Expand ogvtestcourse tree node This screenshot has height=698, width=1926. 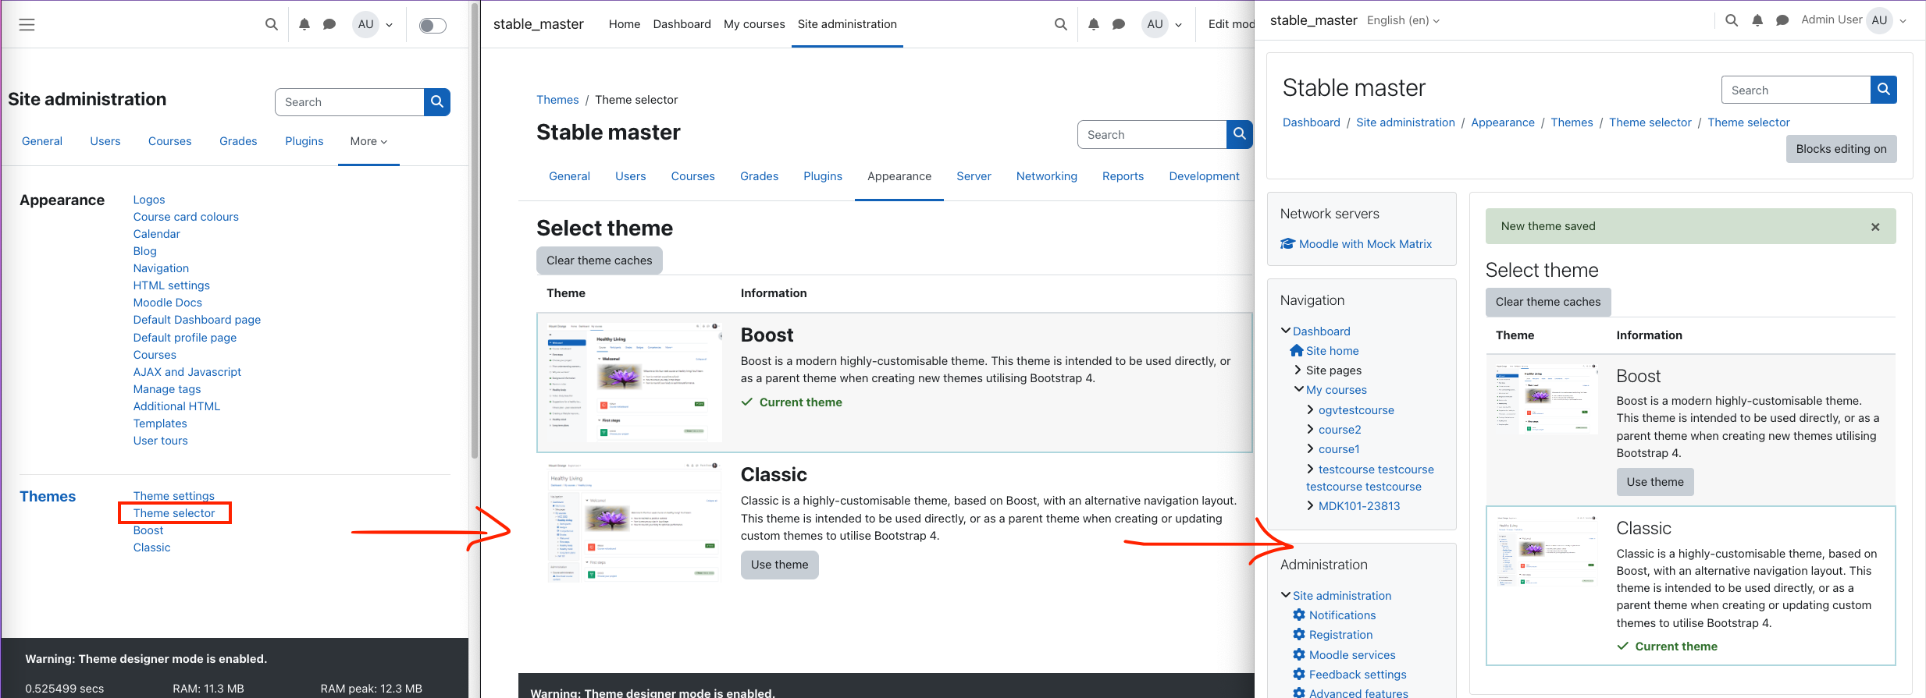tap(1311, 409)
